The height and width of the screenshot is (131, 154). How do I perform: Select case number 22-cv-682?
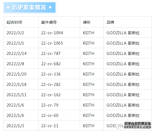[51, 64]
